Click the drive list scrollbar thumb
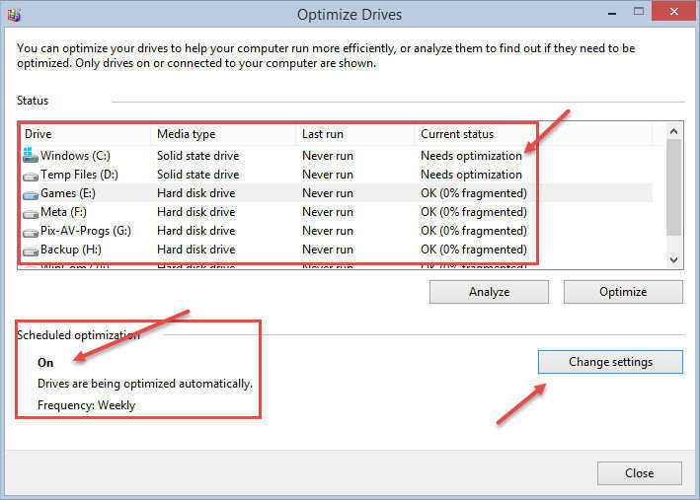This screenshot has width=700, height=500. pyautogui.click(x=673, y=187)
